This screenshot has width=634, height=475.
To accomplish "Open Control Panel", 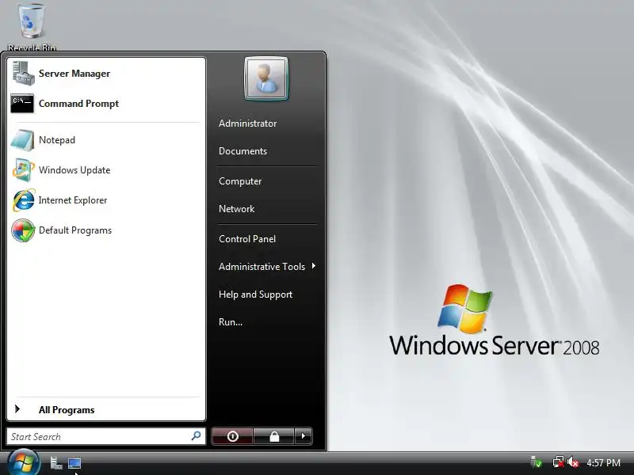I will pyautogui.click(x=247, y=239).
